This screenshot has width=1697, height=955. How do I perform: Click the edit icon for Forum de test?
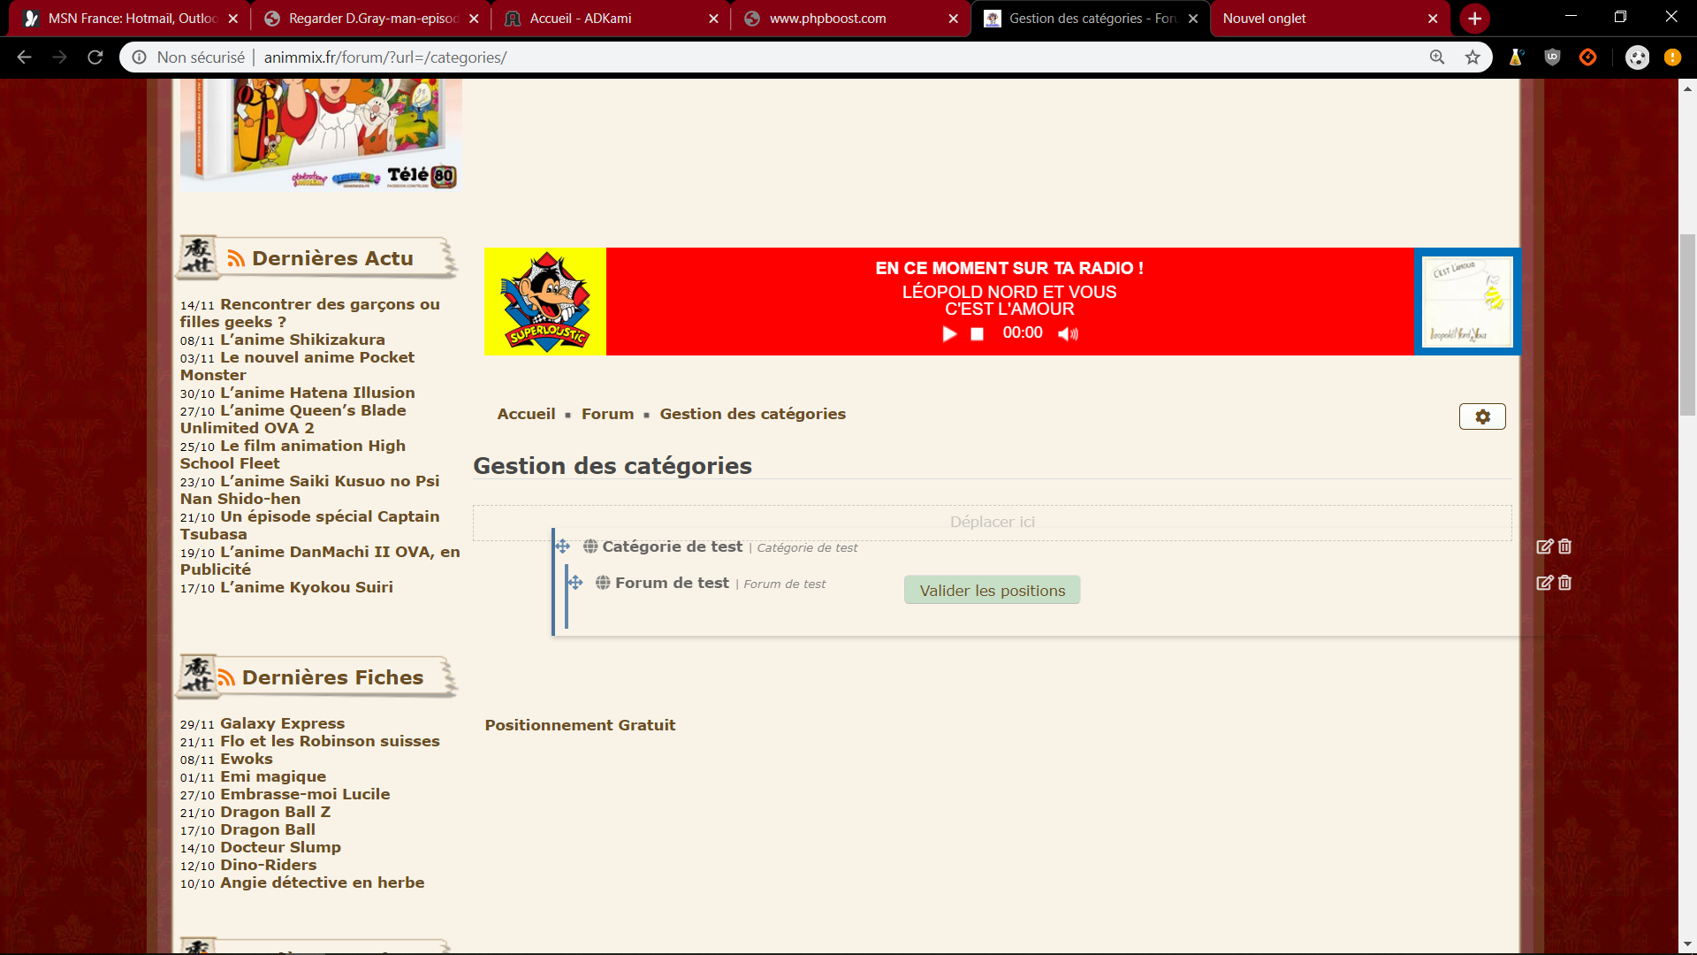click(x=1543, y=583)
